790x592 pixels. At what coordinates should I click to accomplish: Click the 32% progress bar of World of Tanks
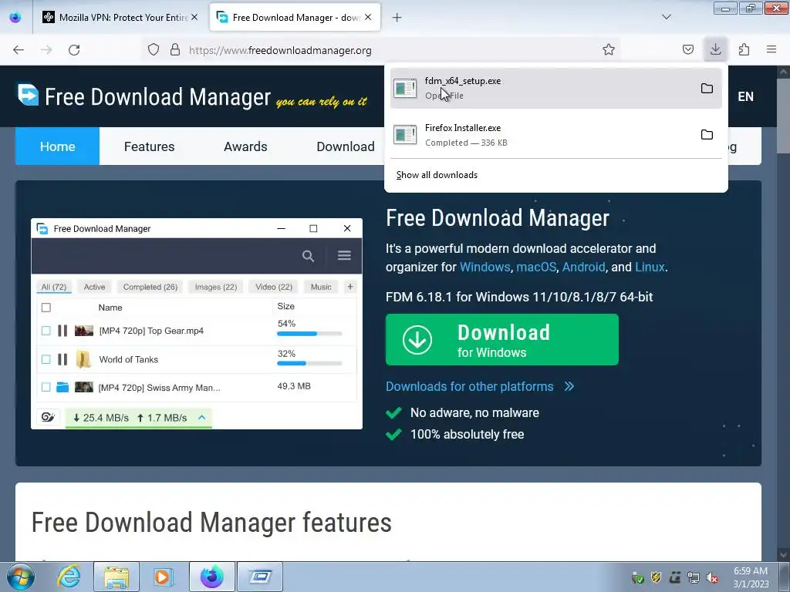click(x=309, y=364)
